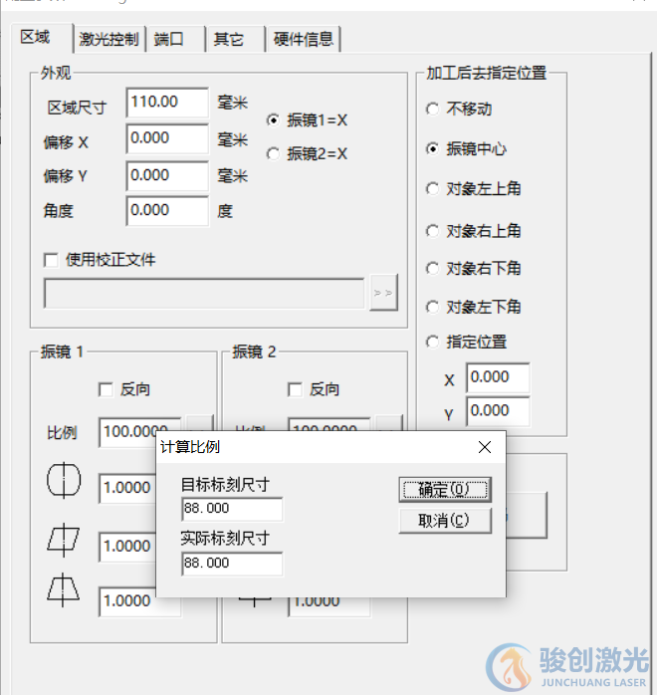Close the 计算比例 dialog
The image size is (657, 695).
485,447
